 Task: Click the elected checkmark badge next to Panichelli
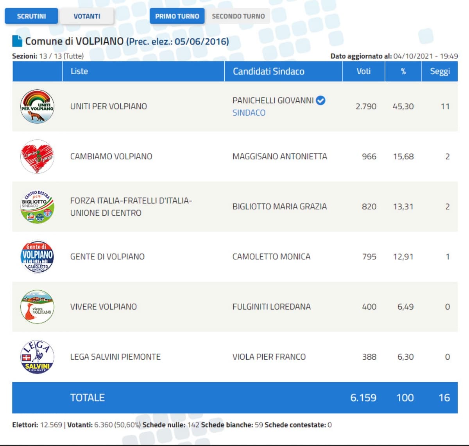point(320,100)
